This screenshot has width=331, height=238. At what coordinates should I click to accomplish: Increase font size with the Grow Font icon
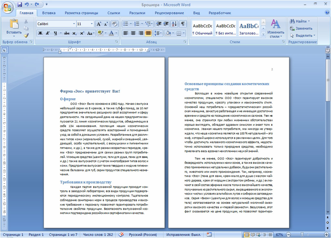(x=99, y=24)
